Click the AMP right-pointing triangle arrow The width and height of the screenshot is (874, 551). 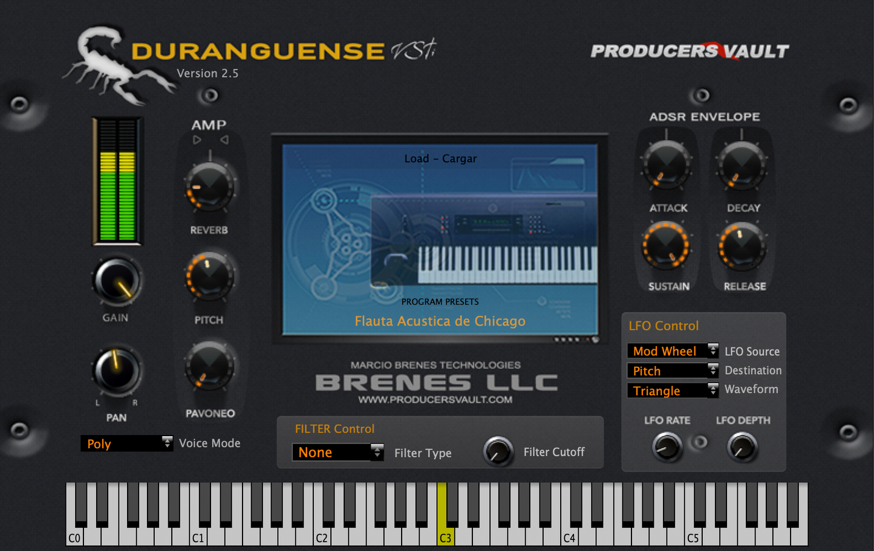click(197, 140)
